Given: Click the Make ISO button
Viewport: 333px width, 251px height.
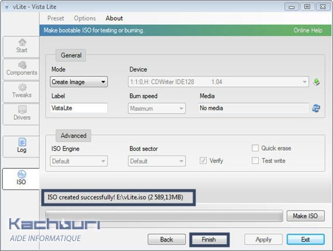Looking at the screenshot, I should (x=305, y=216).
